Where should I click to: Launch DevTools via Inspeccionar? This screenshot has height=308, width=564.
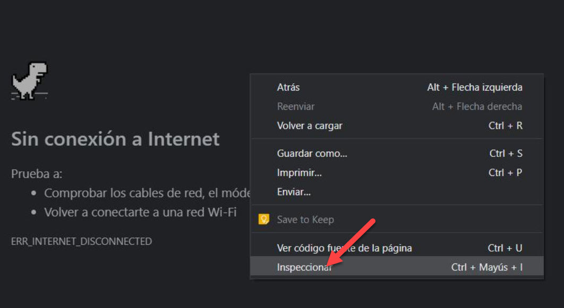[x=303, y=268]
